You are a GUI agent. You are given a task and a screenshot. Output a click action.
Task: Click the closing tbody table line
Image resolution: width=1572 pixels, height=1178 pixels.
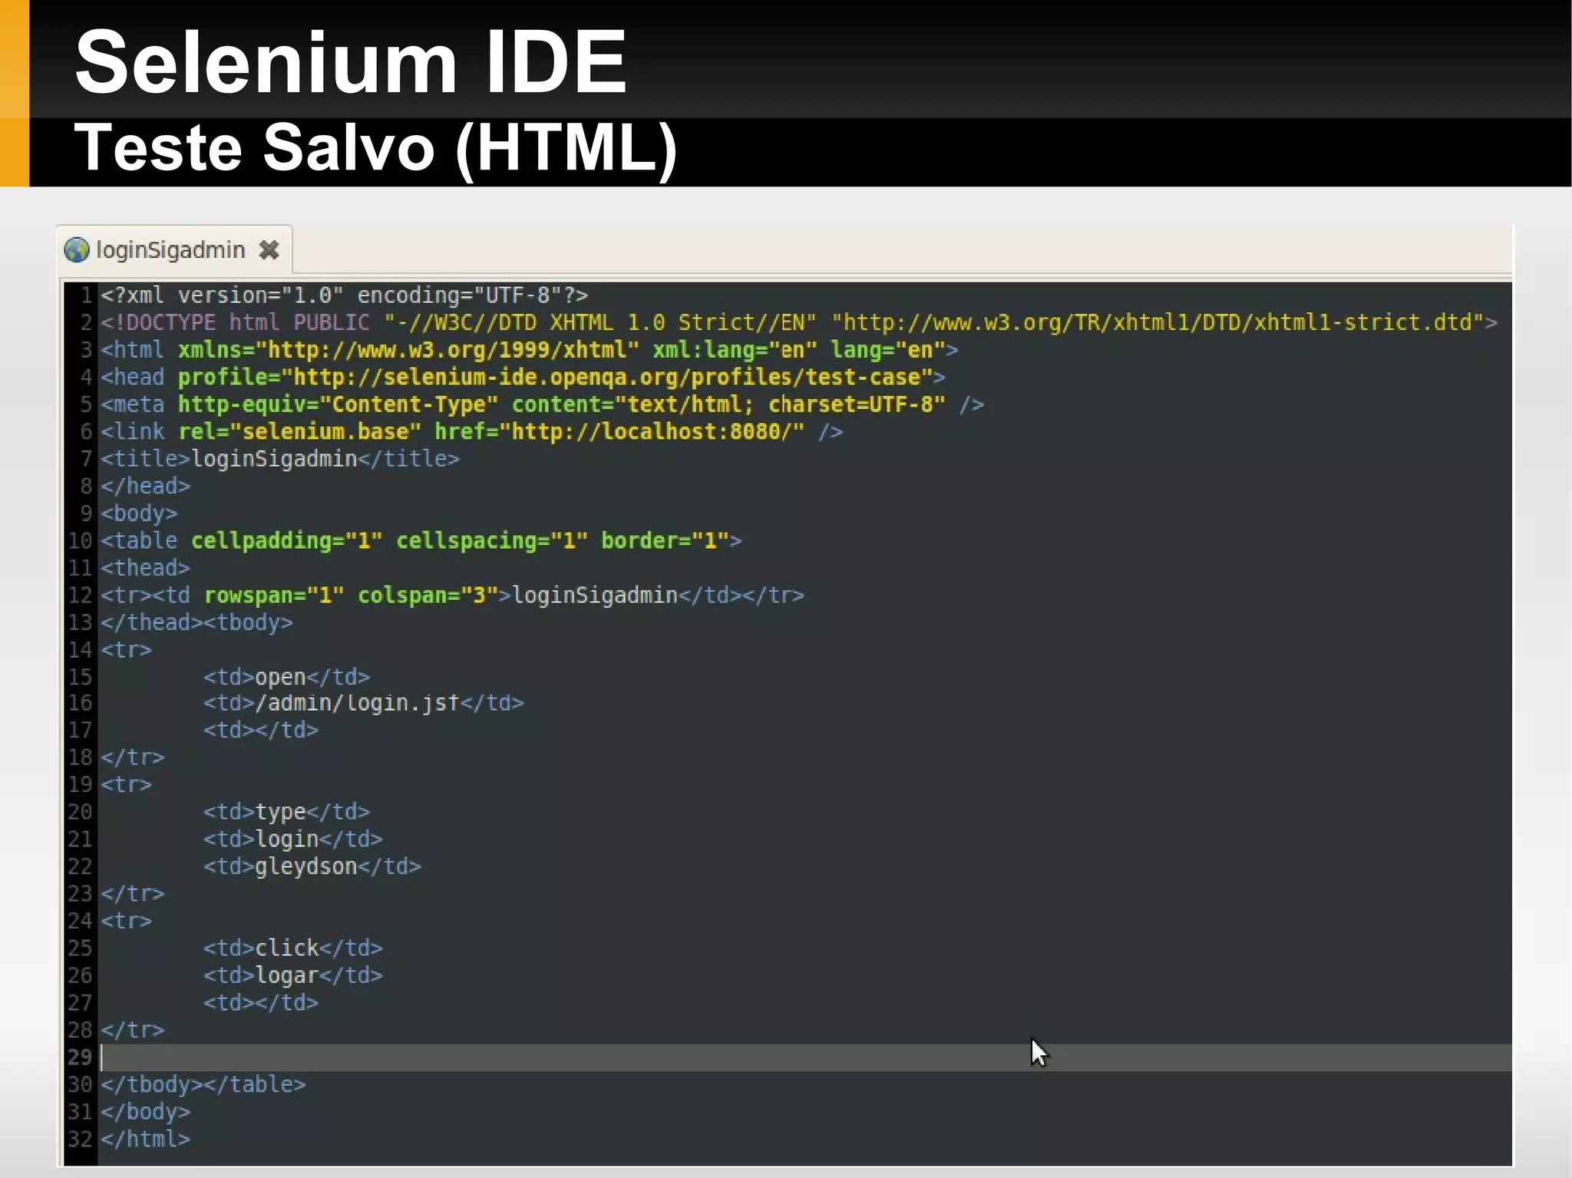click(203, 1084)
